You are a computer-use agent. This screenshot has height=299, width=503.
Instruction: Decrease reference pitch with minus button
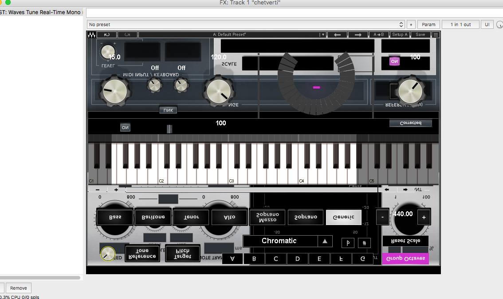(x=382, y=217)
